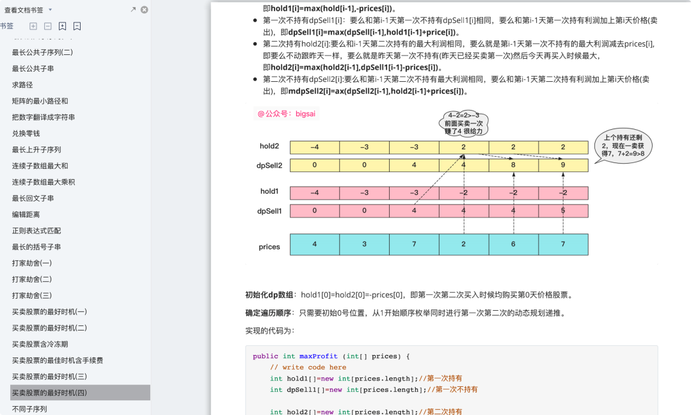This screenshot has height=415, width=691.
Task: Select highlighted bookmark 买卖股票的最好时机(四)
Action: click(80, 393)
